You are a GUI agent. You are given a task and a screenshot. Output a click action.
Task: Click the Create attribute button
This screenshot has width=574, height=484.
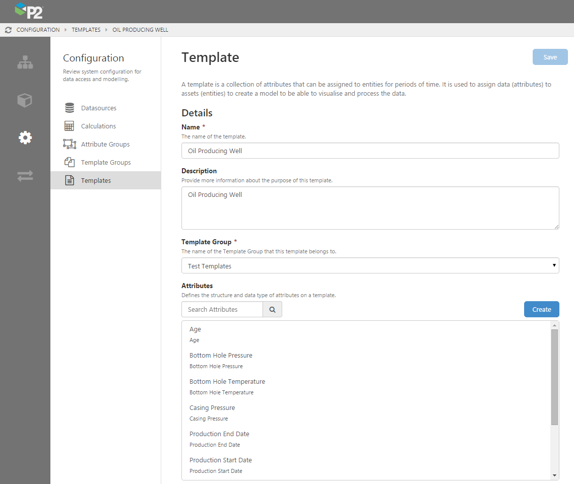click(541, 310)
